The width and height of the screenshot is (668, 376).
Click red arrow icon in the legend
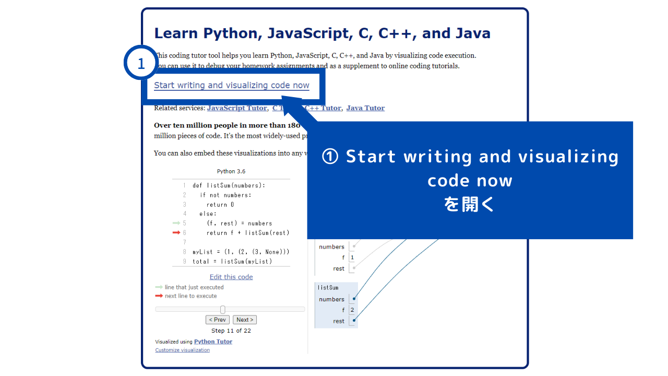pyautogui.click(x=159, y=296)
